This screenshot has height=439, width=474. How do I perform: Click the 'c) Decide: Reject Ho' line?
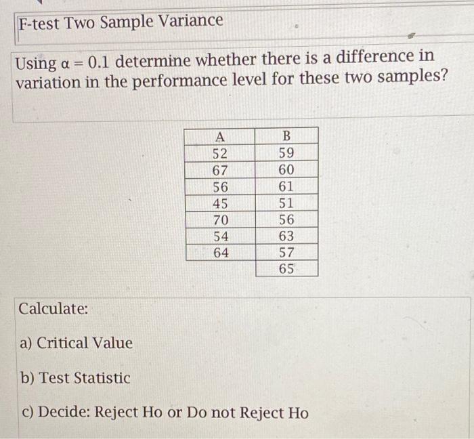pos(165,412)
